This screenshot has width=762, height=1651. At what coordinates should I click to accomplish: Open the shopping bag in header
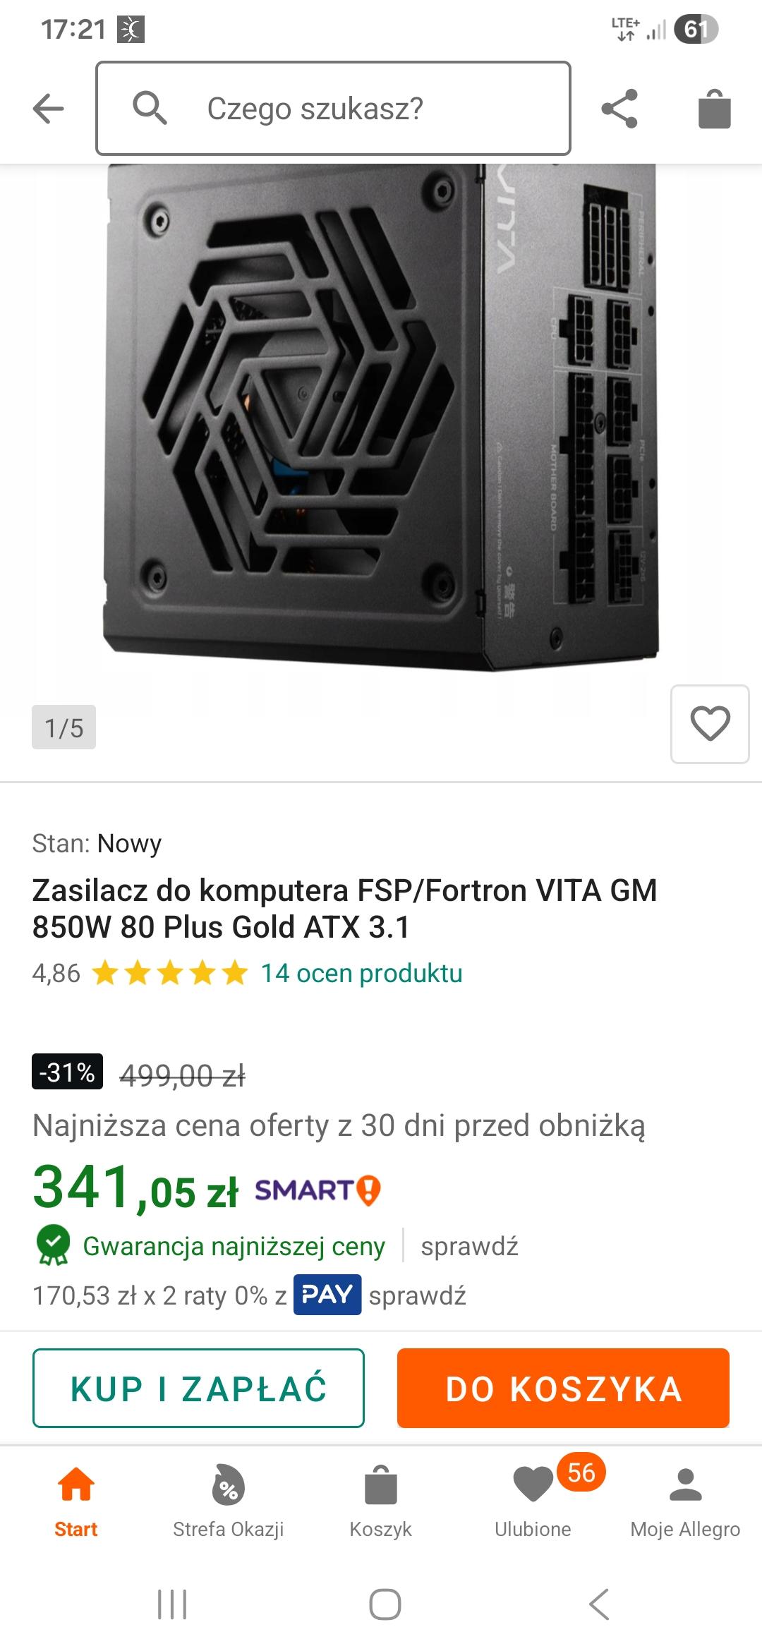tap(714, 109)
